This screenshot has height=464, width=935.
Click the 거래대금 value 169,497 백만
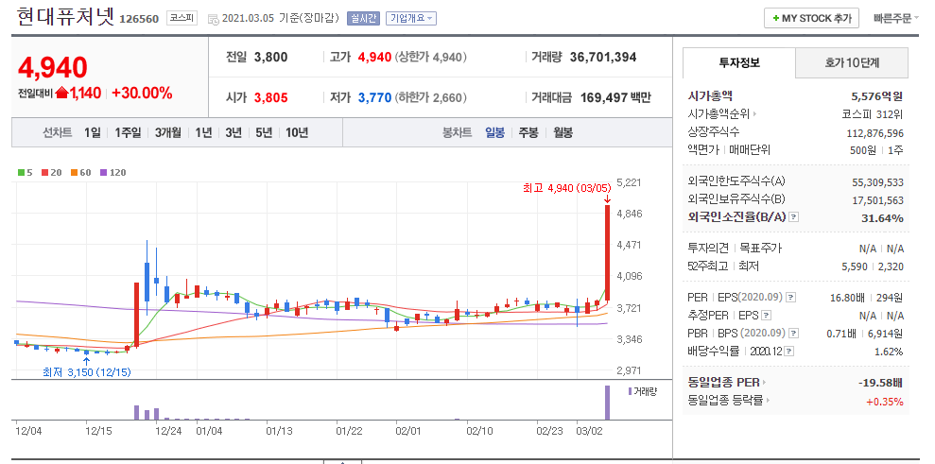pyautogui.click(x=615, y=97)
